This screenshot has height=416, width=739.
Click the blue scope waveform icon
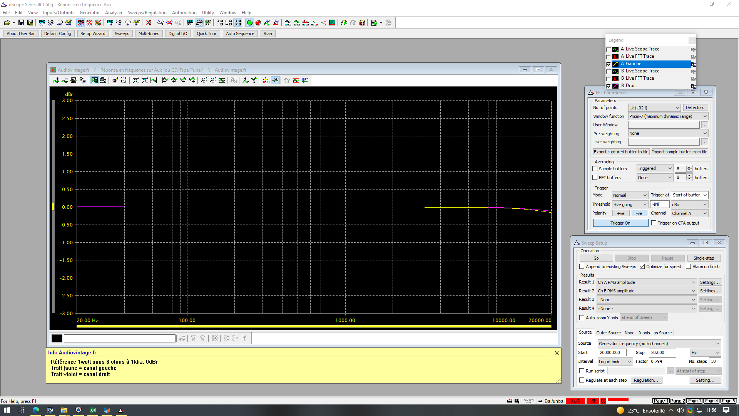[161, 23]
